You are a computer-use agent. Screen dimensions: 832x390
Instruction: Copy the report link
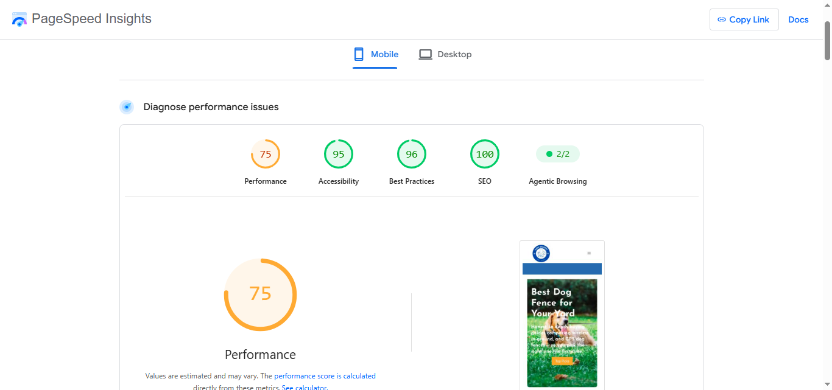point(744,19)
